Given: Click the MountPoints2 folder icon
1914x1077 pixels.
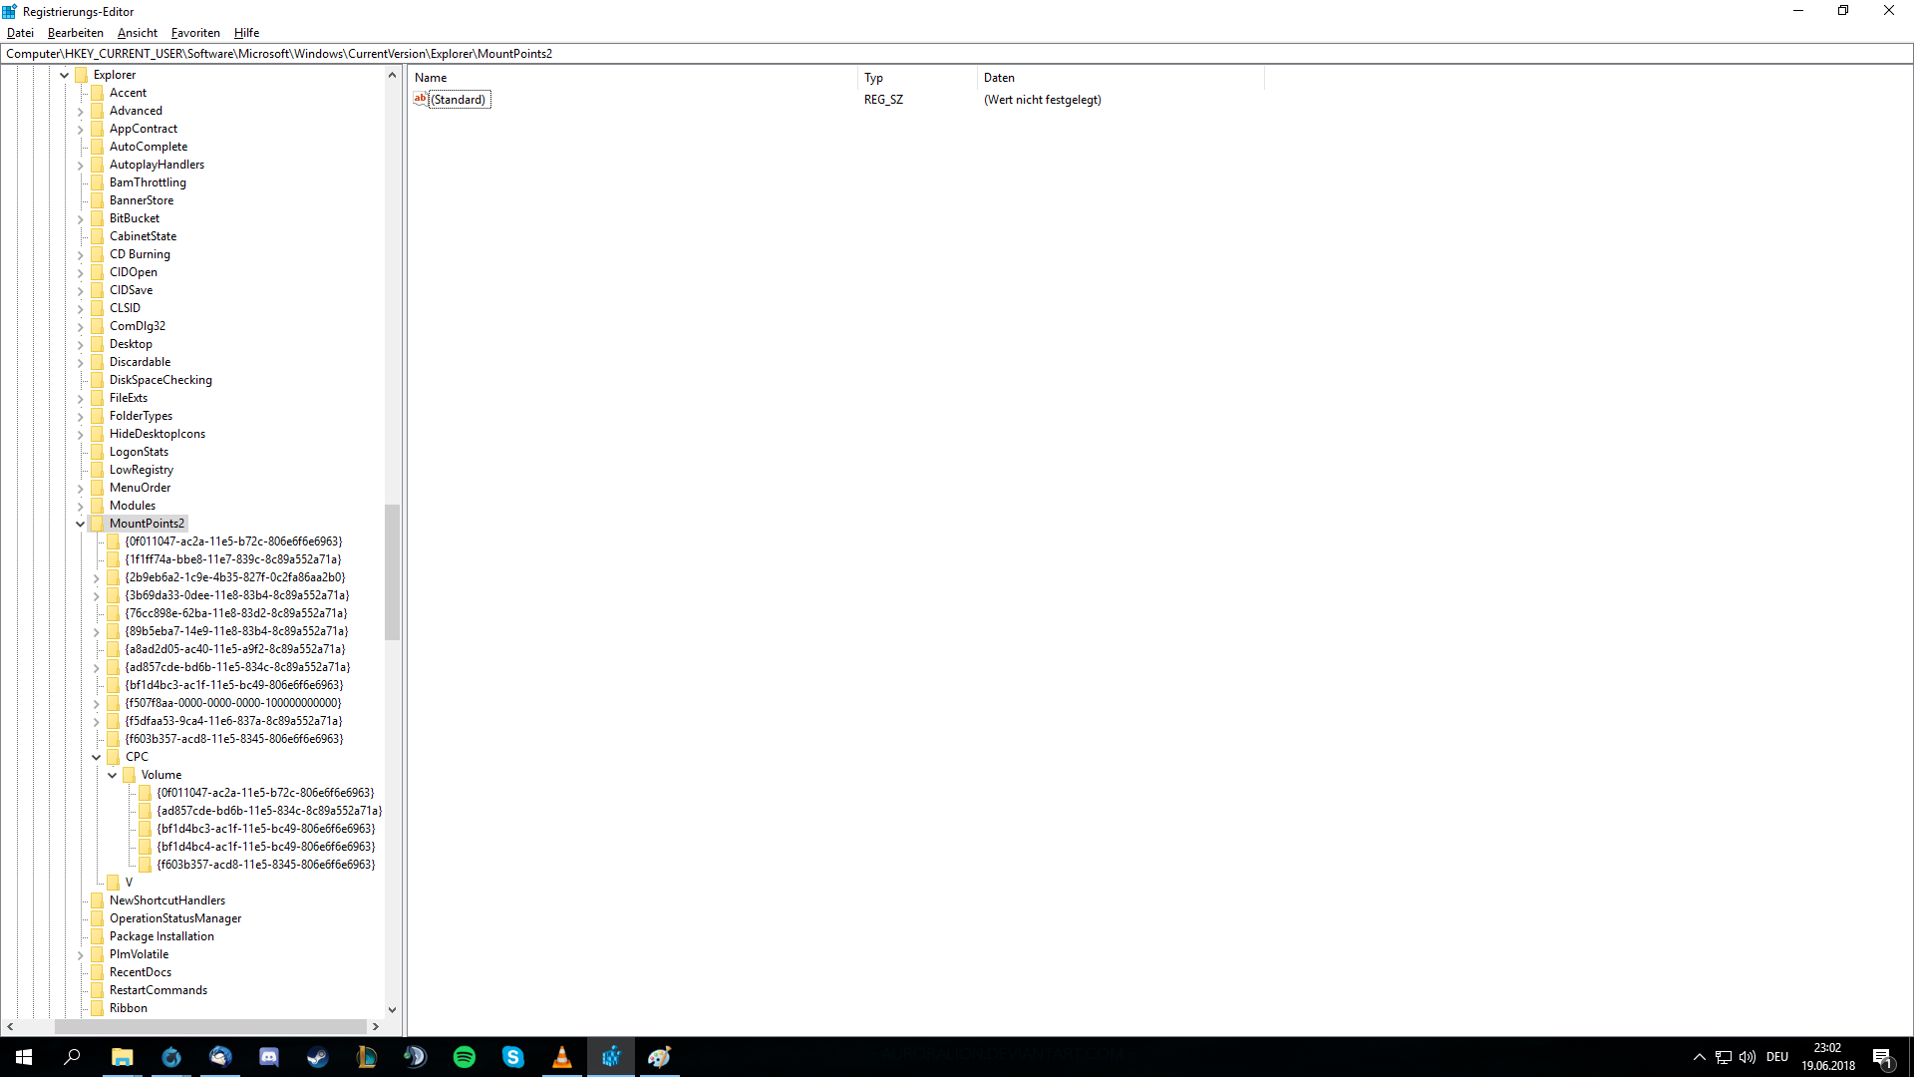Looking at the screenshot, I should click(97, 524).
